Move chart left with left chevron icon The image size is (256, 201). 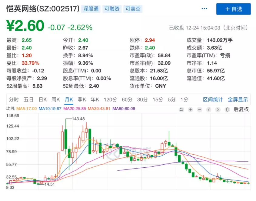click(209, 109)
